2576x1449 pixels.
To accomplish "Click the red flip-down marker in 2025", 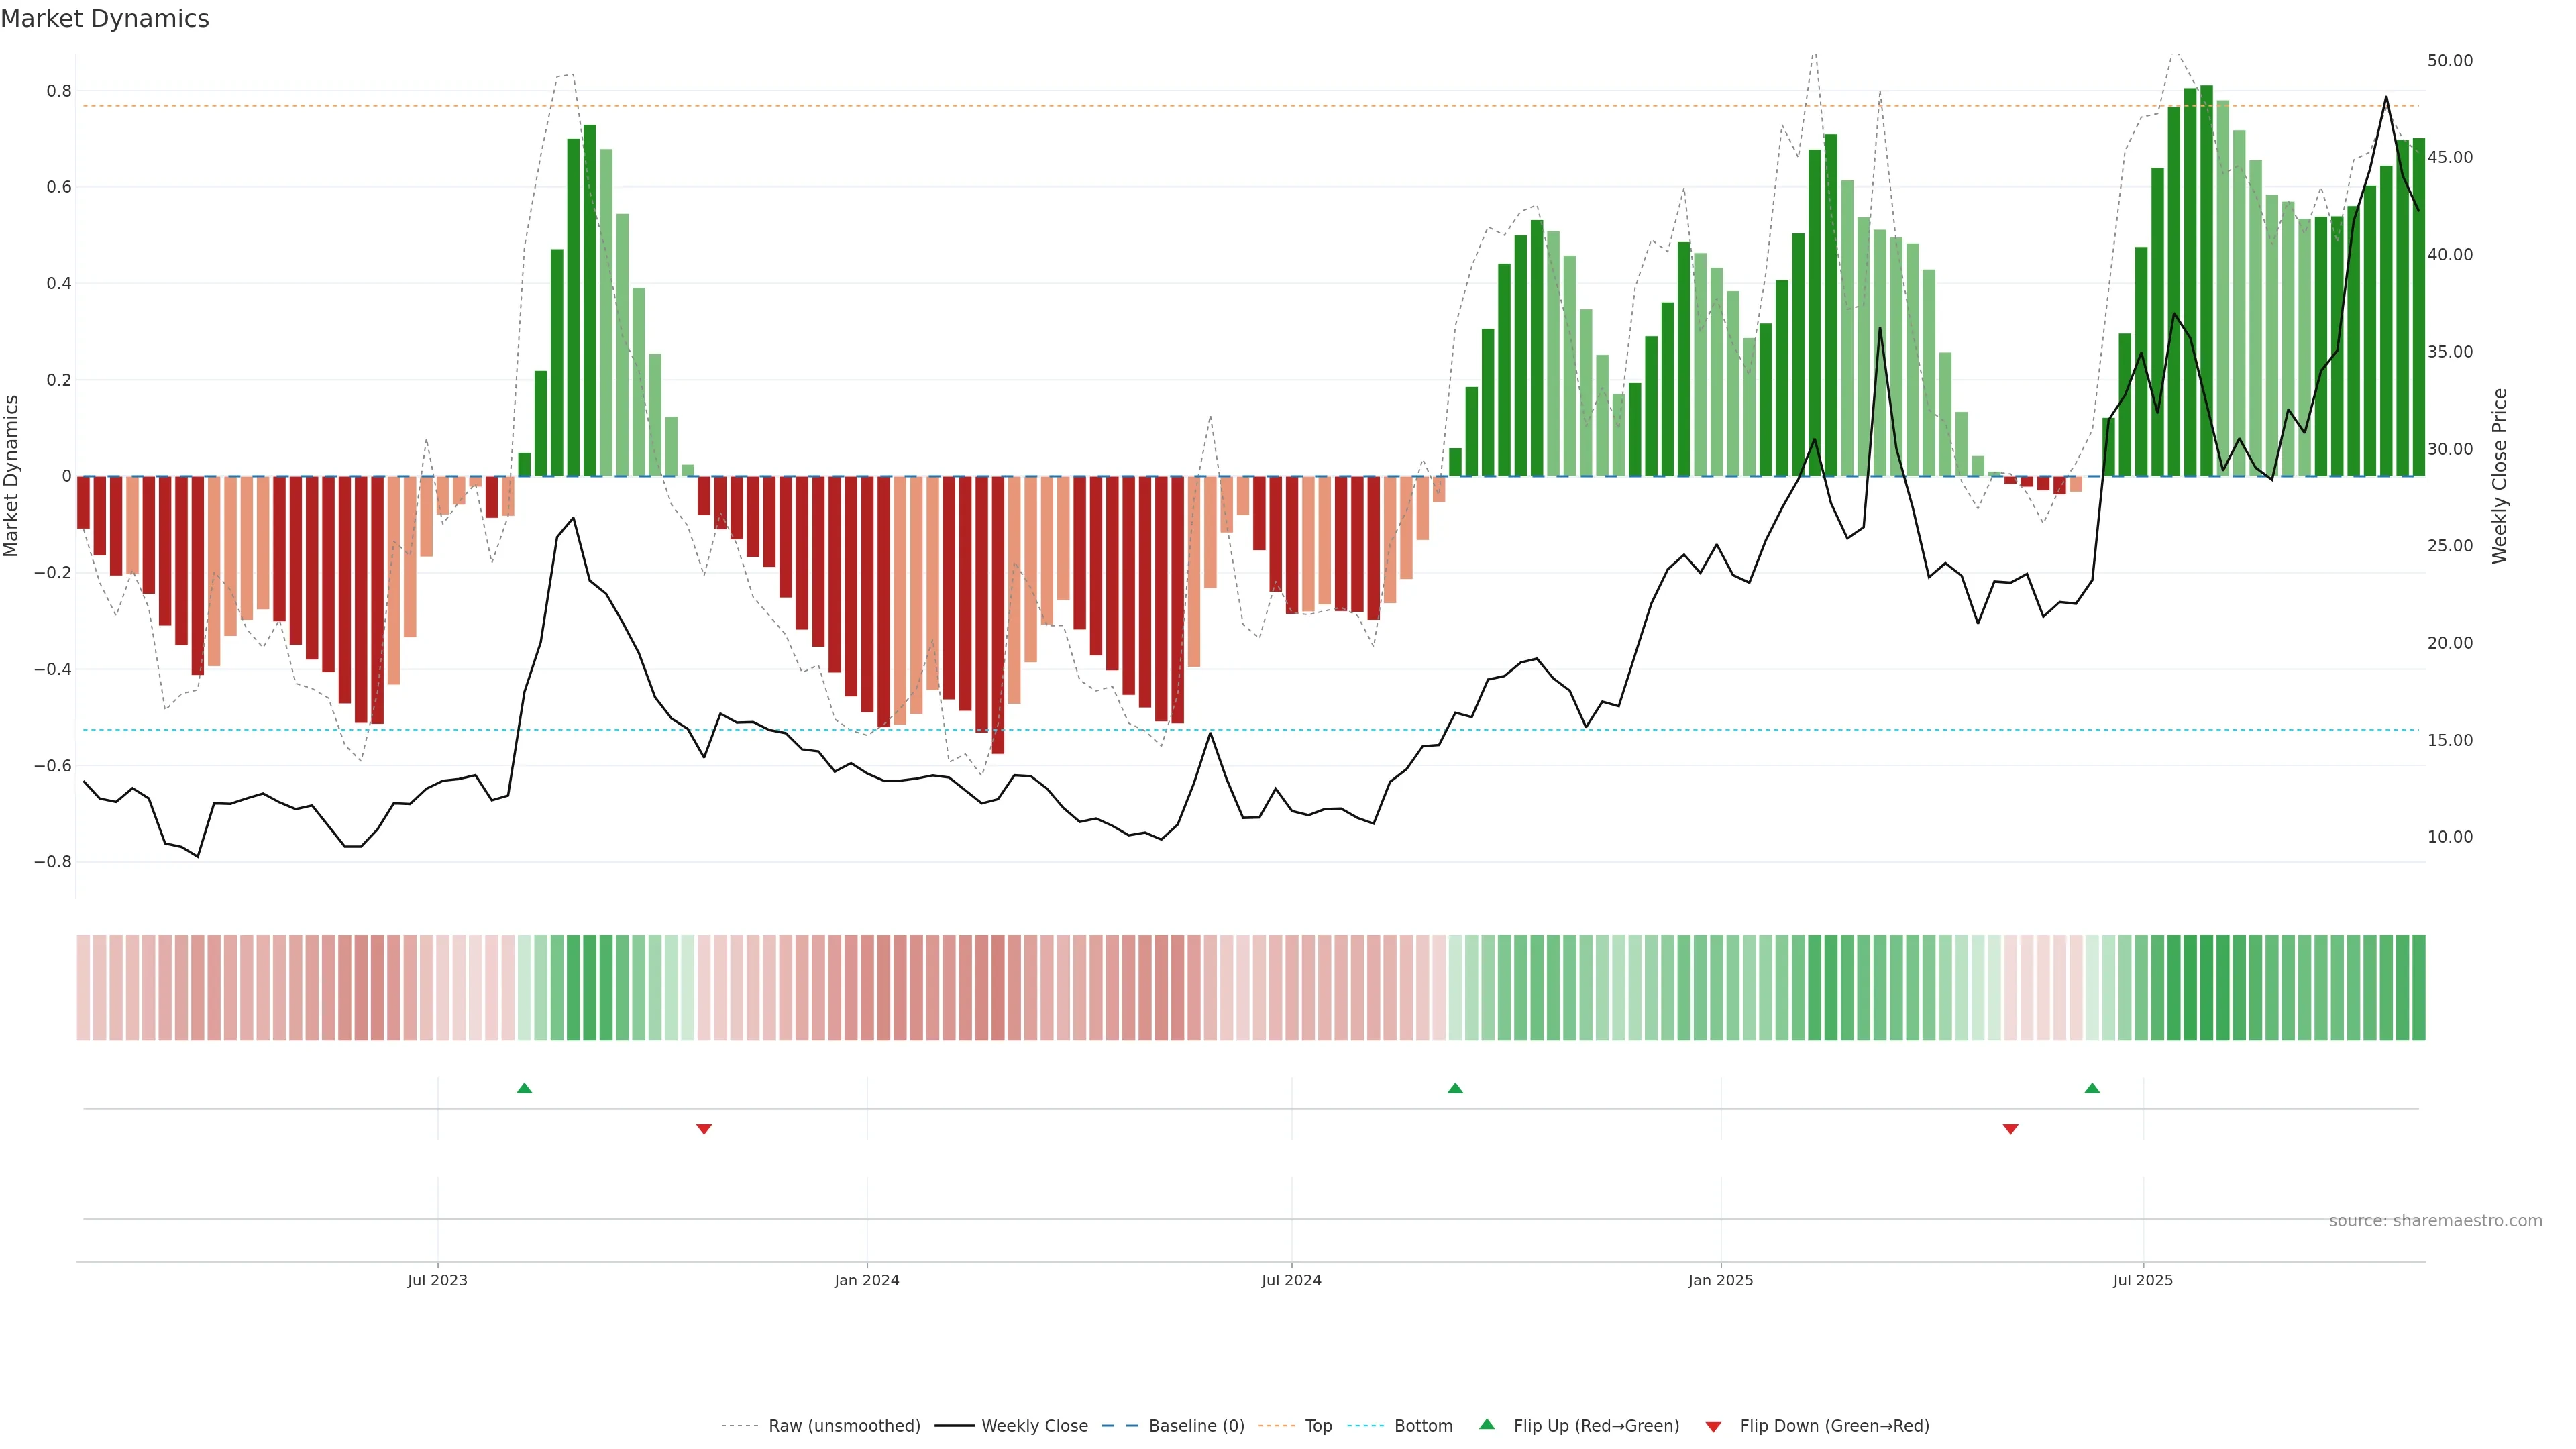I will click(2011, 1129).
